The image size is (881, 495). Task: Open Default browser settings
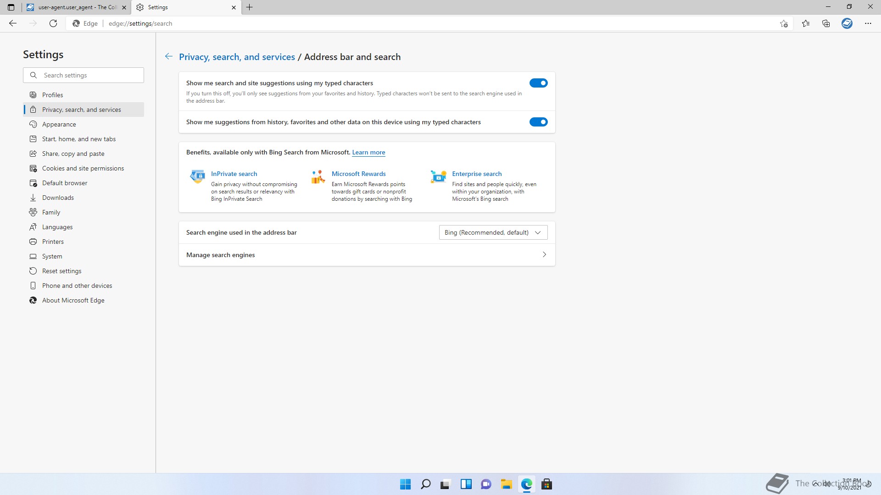click(84, 183)
